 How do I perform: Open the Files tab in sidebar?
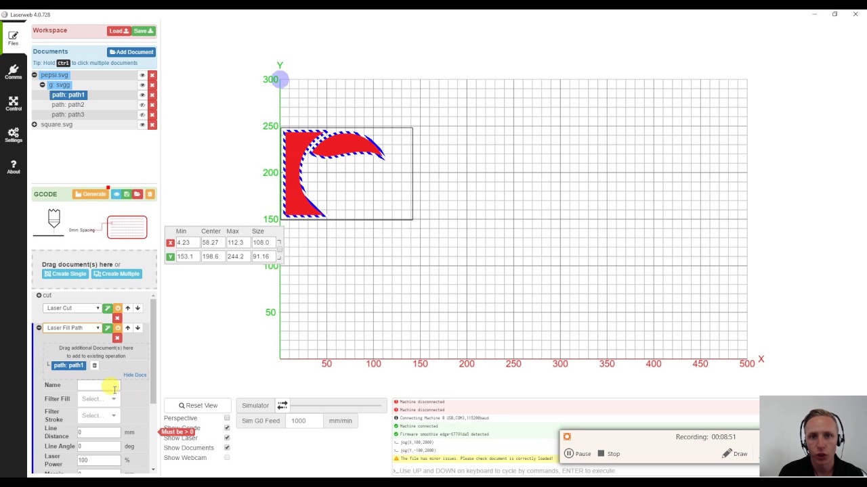[x=13, y=39]
